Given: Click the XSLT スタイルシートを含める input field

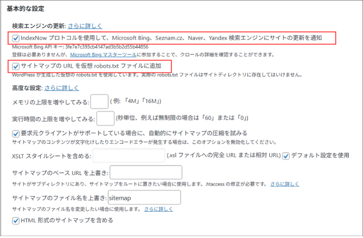Looking at the screenshot, I should coord(128,155).
